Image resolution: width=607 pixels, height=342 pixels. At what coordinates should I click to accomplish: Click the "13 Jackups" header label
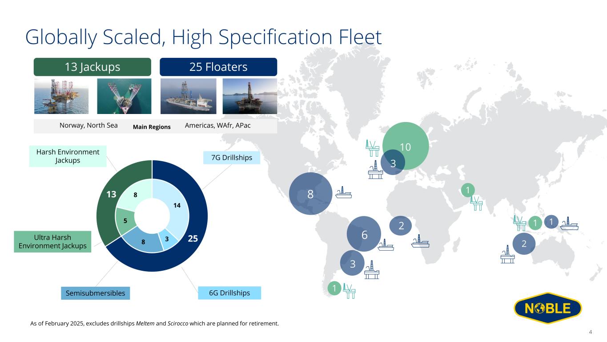[92, 67]
